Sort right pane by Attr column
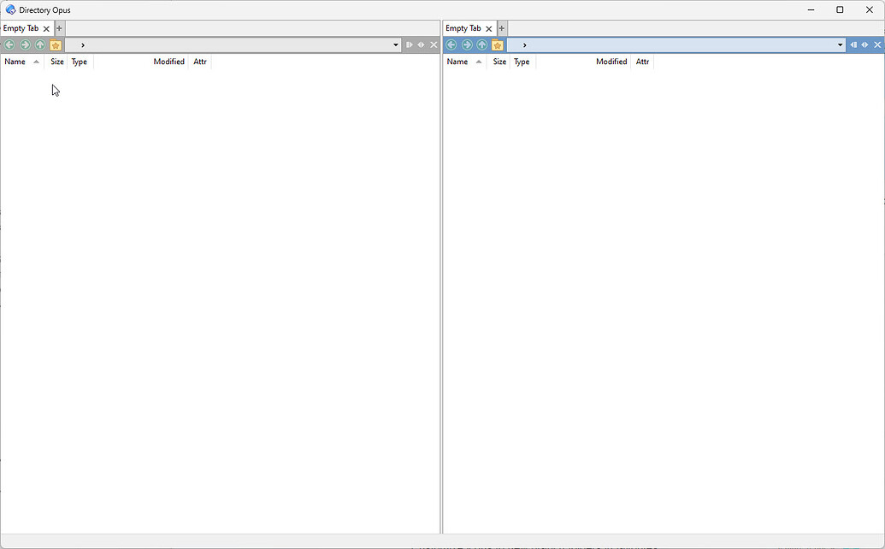The height and width of the screenshot is (549, 885). coord(643,62)
